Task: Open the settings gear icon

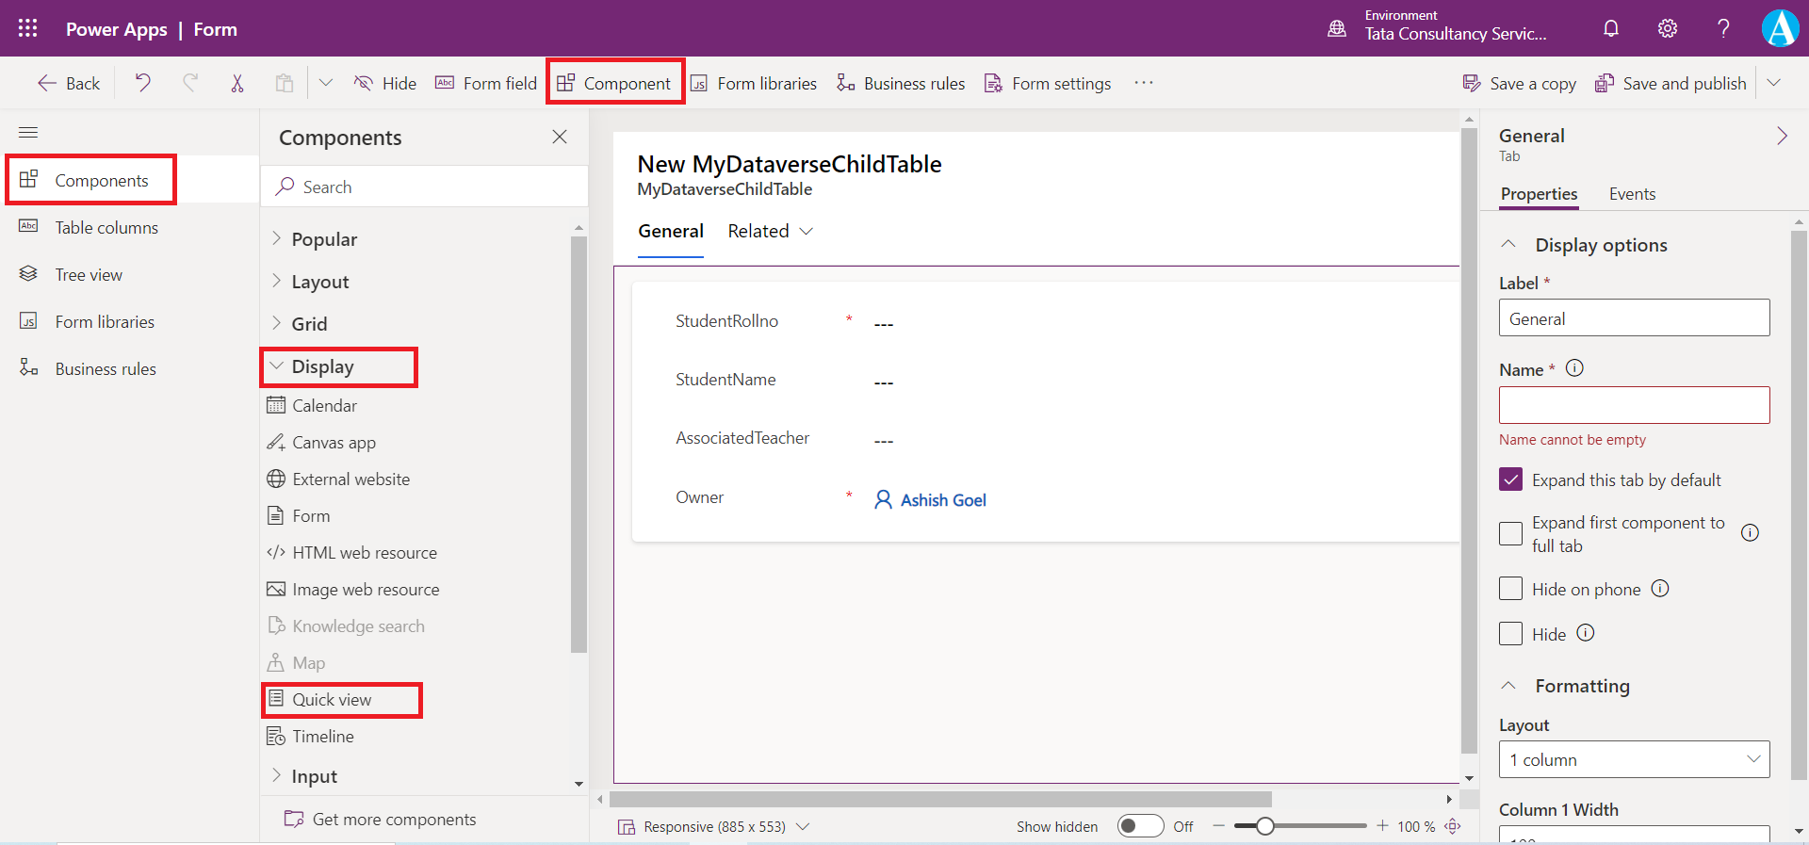Action: 1668,28
